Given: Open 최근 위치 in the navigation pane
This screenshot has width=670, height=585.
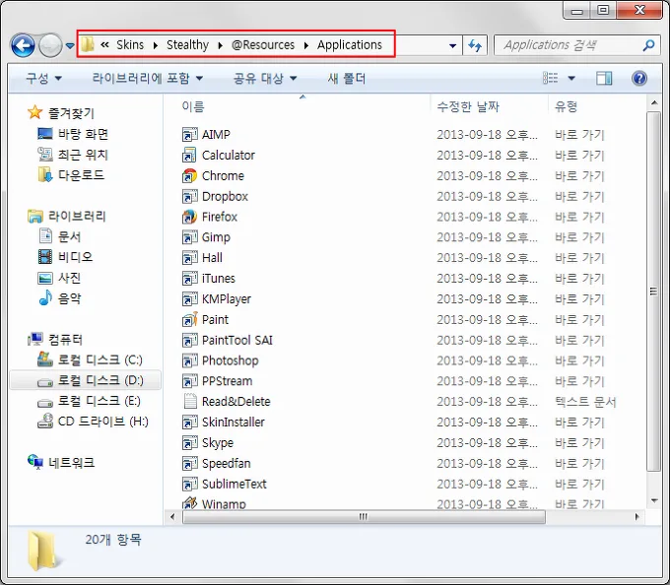Looking at the screenshot, I should coord(83,155).
